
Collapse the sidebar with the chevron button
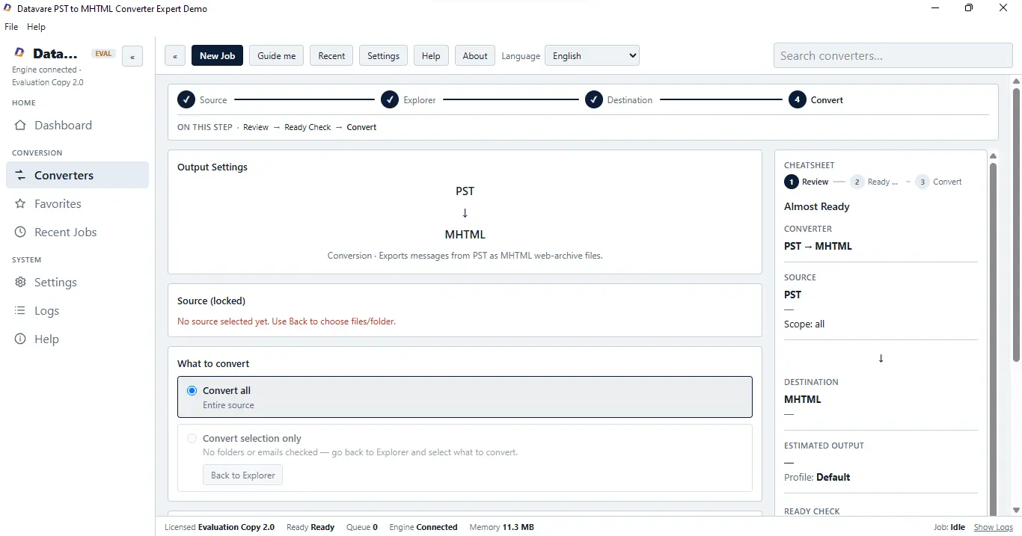132,56
